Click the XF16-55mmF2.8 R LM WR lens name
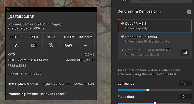This screenshot has width=194, height=104. coord(28,60)
